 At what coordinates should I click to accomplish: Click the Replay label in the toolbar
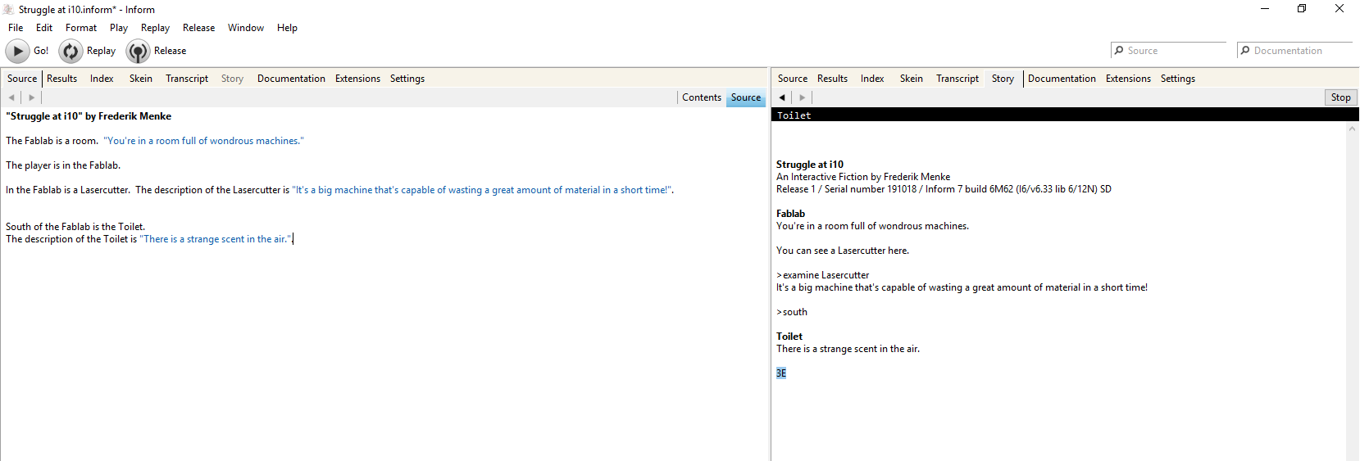(x=101, y=51)
